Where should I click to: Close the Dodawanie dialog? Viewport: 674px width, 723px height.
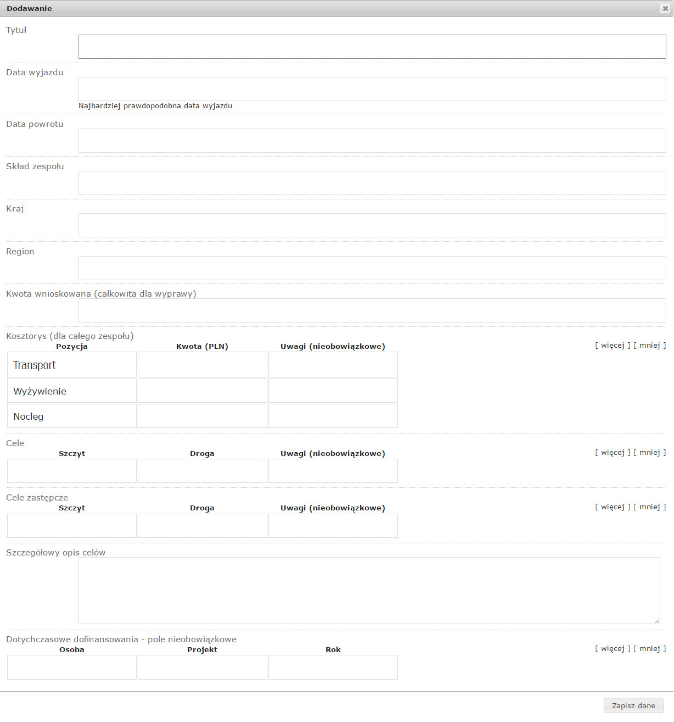[x=665, y=8]
